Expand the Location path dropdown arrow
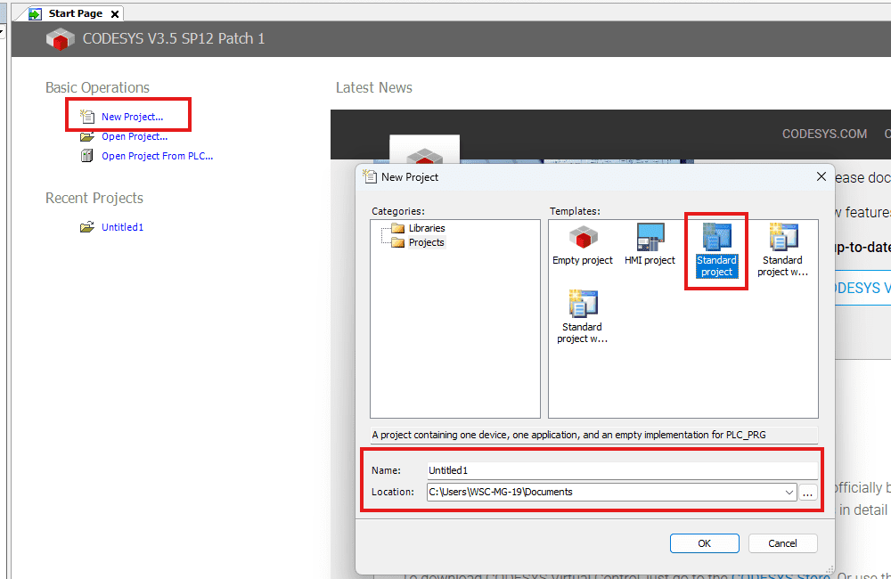 click(x=789, y=492)
